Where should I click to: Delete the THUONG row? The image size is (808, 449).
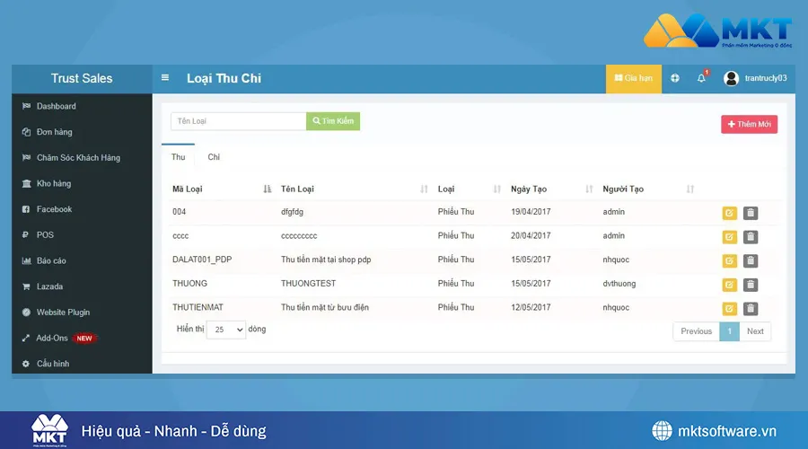[x=751, y=285]
